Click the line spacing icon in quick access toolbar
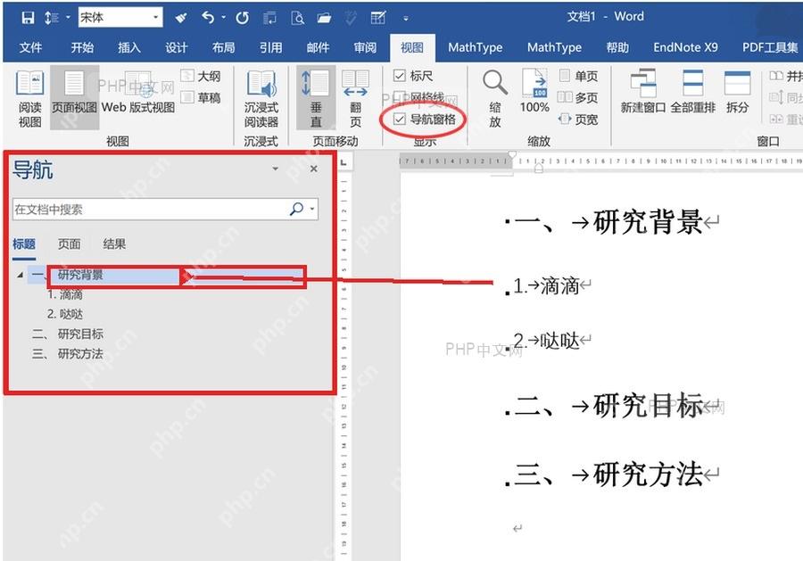The image size is (803, 561). coord(51,18)
